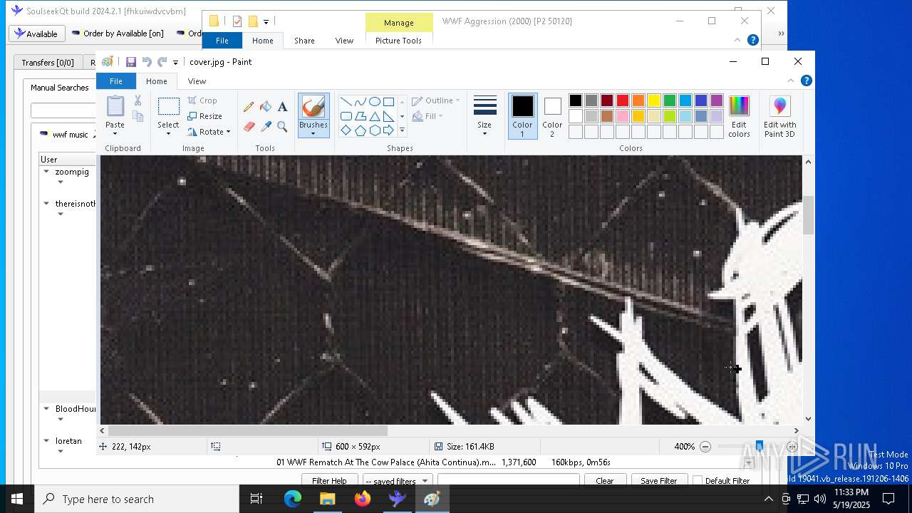Toggle the Available status button in Soulseek
Image resolution: width=912 pixels, height=513 pixels.
point(37,33)
